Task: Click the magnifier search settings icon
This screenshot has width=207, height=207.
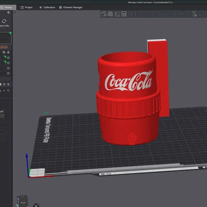Action: [x=8, y=91]
